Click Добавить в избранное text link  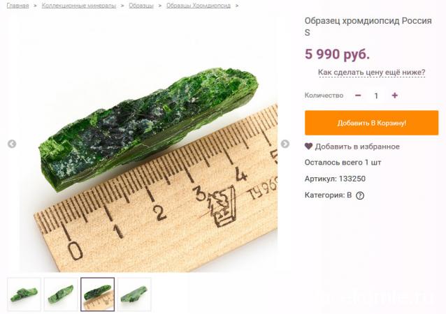click(x=357, y=147)
